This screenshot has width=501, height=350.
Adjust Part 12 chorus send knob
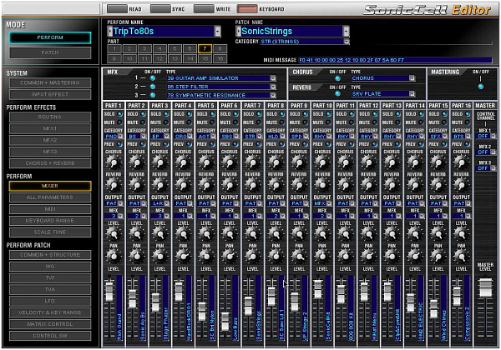368,162
